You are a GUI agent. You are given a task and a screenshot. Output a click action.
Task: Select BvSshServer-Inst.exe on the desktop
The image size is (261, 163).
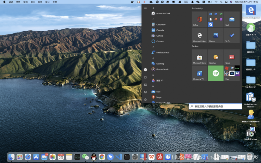(x=251, y=100)
